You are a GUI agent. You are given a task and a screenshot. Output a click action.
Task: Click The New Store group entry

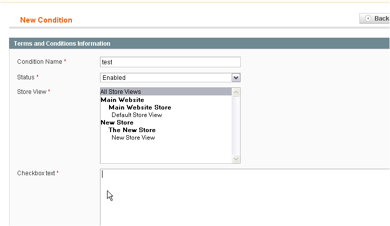pyautogui.click(x=132, y=130)
